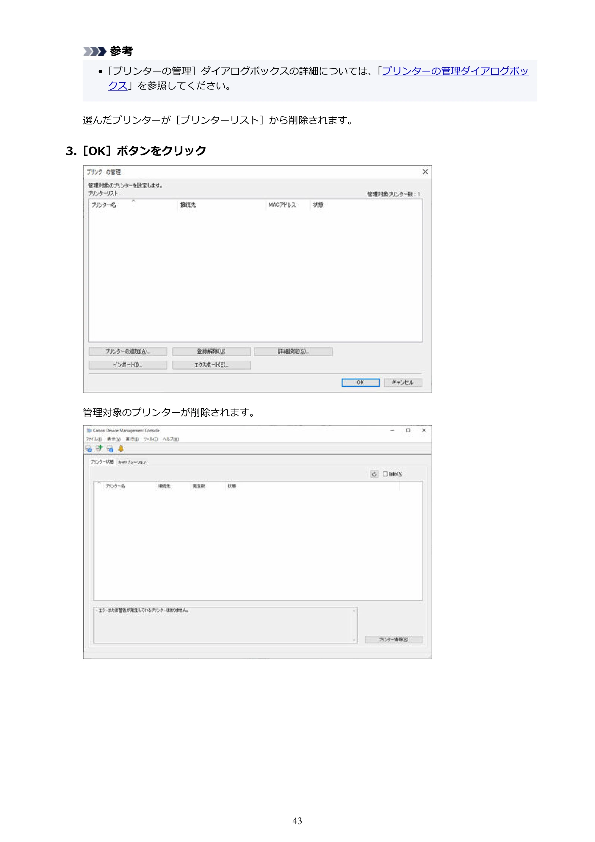595x842 pixels.
Task: Click the プリンターの追加(A)... button
Action: (x=128, y=352)
